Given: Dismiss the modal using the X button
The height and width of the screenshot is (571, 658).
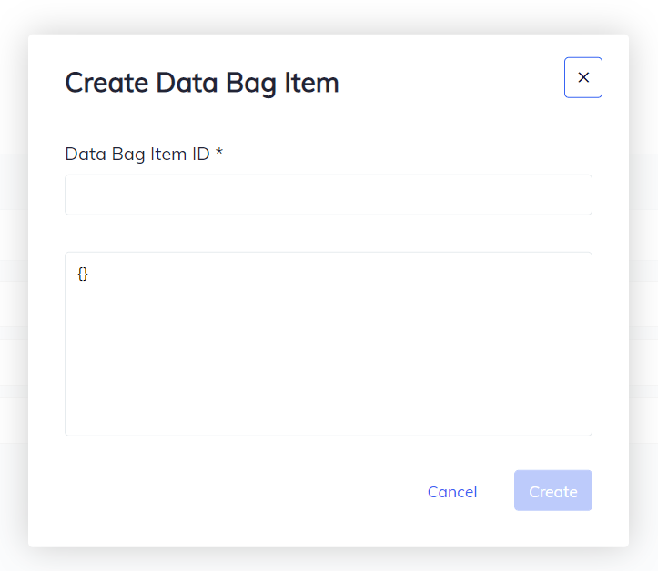Looking at the screenshot, I should 583,77.
